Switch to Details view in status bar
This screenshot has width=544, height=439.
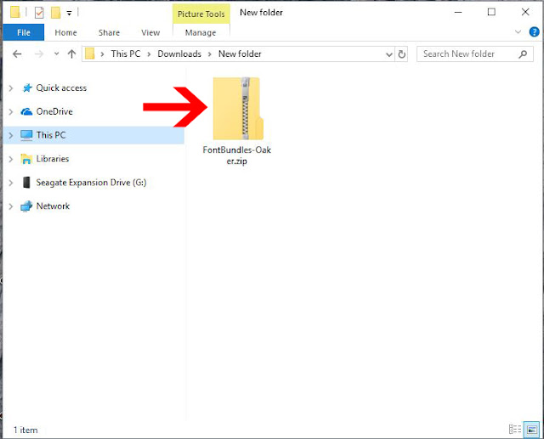(515, 430)
